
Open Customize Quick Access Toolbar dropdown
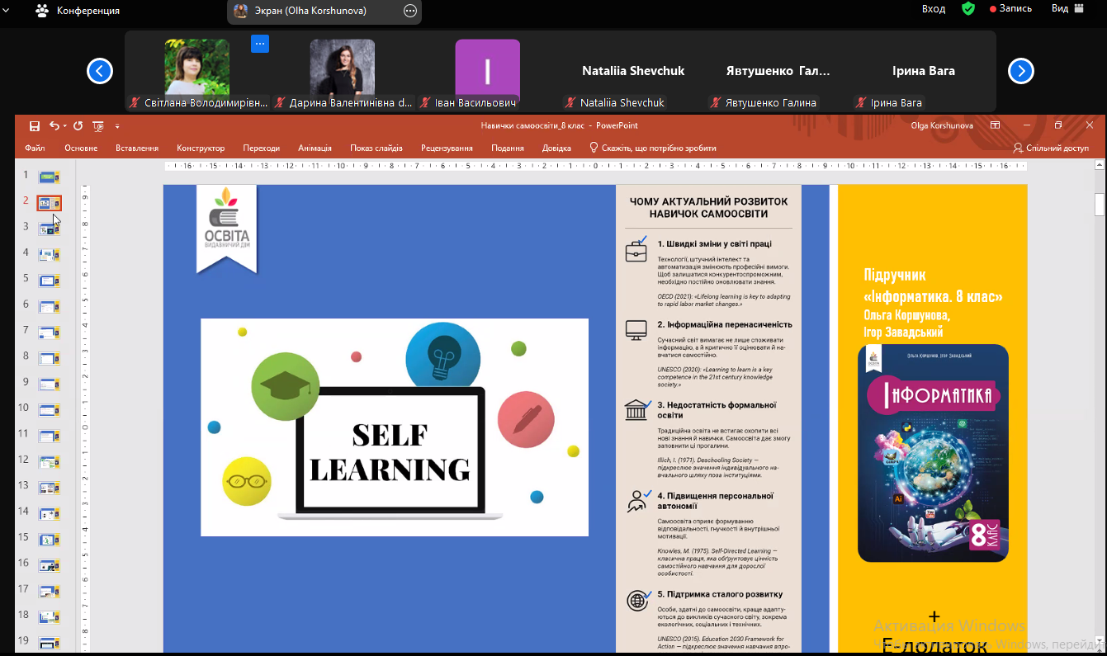[117, 126]
